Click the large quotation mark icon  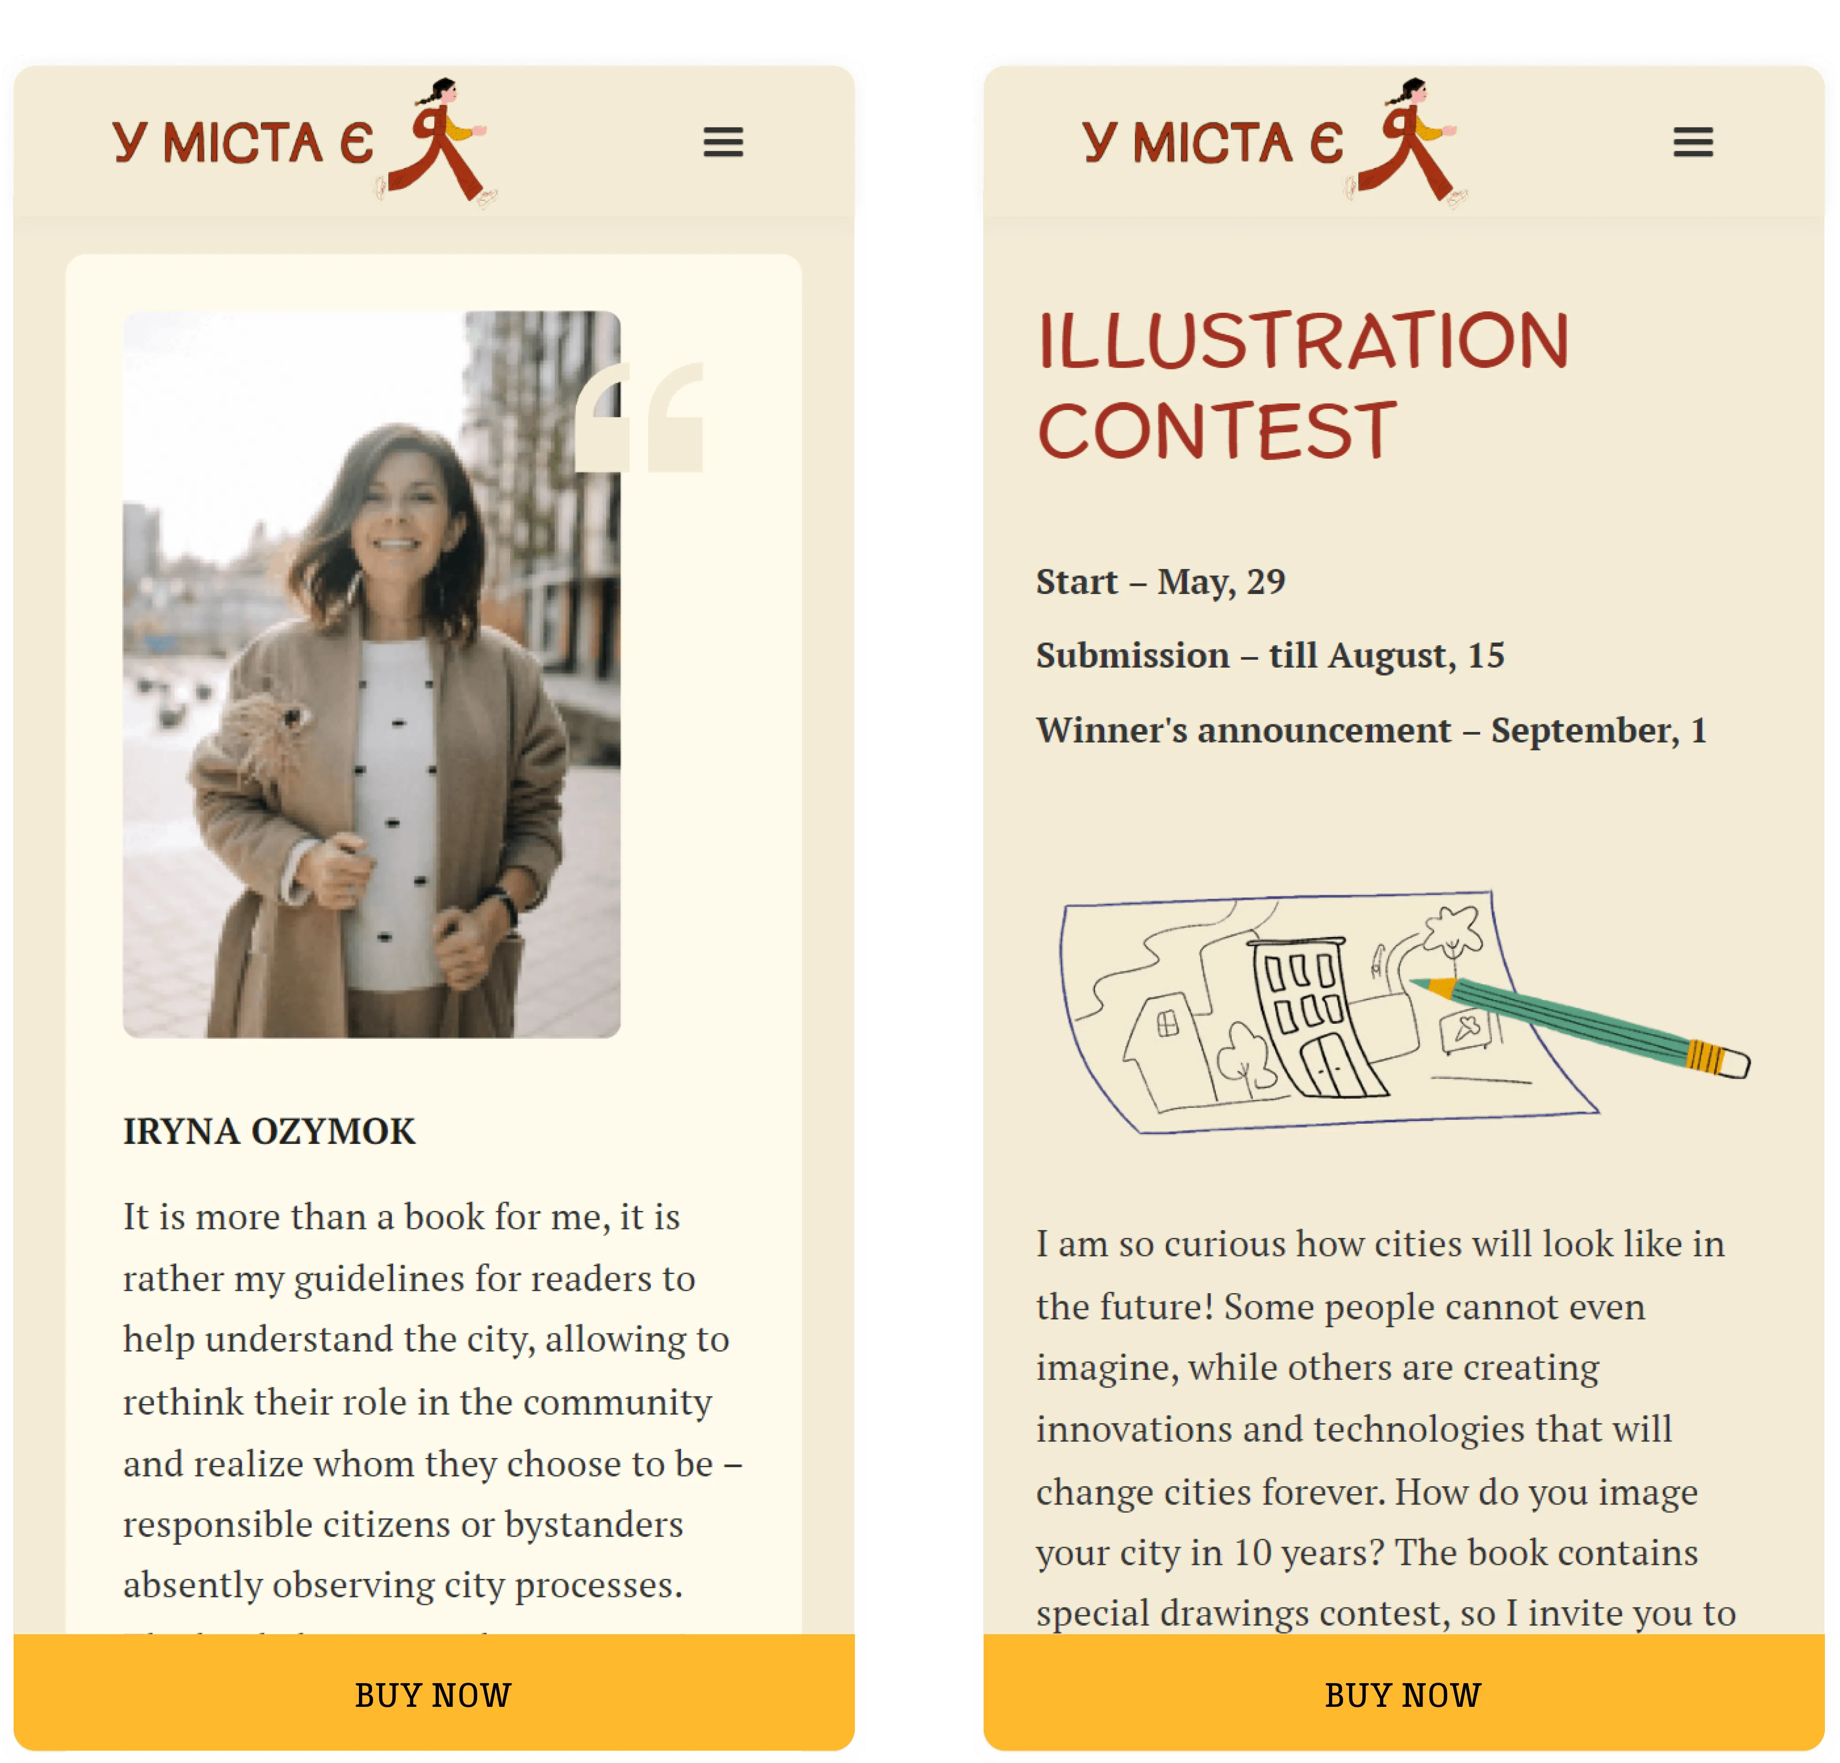click(x=639, y=418)
